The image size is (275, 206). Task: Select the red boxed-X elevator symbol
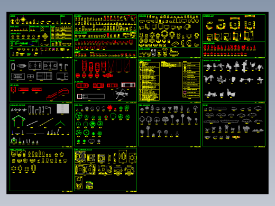click(13, 89)
